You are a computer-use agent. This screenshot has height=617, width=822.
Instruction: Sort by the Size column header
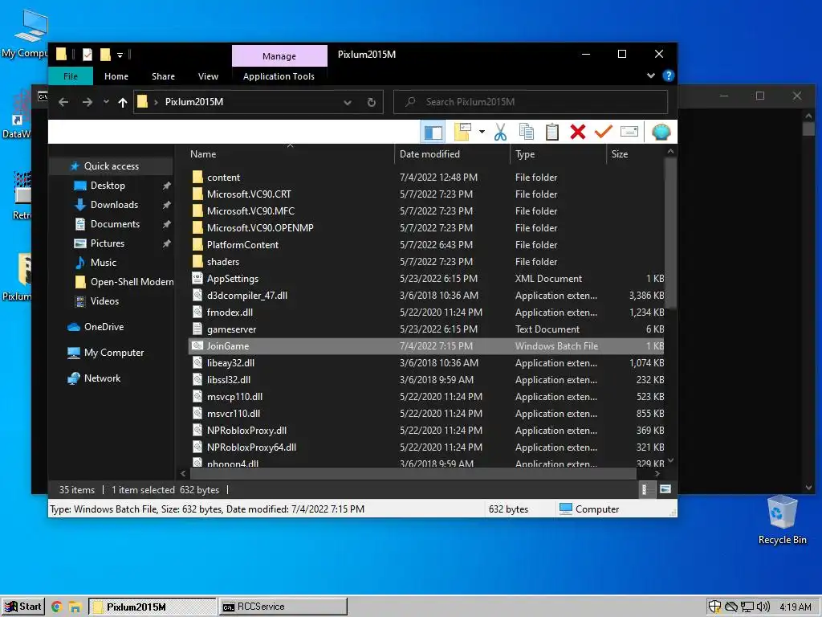(x=635, y=153)
